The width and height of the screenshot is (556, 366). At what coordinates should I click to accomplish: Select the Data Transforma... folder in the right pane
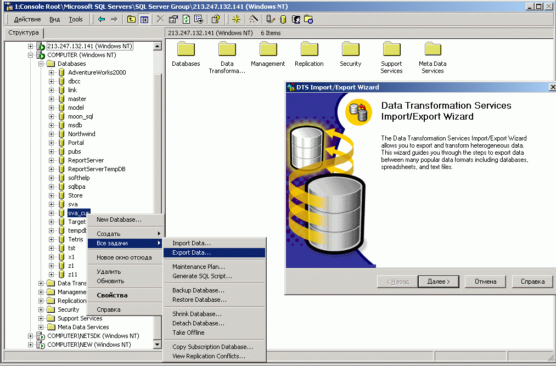(227, 58)
